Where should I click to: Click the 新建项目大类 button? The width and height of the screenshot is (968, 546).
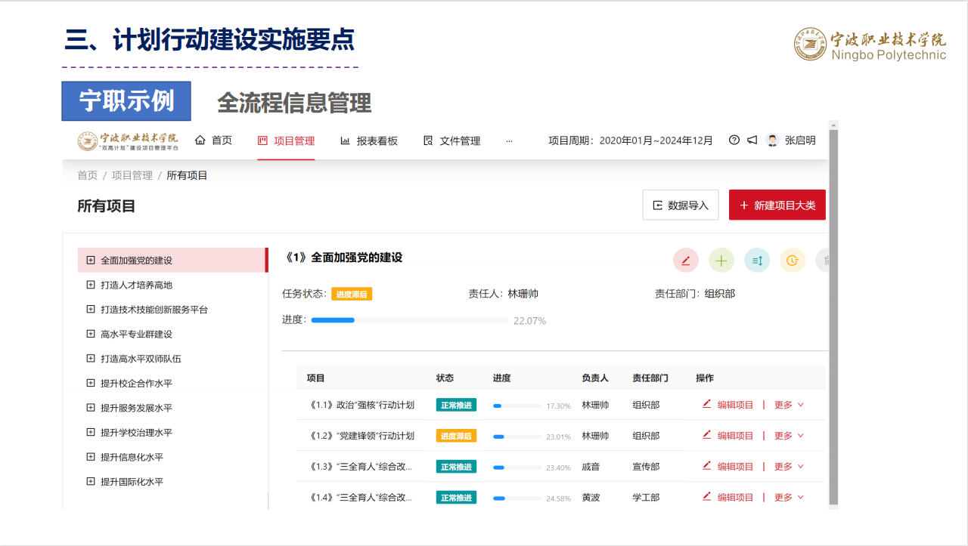(777, 205)
